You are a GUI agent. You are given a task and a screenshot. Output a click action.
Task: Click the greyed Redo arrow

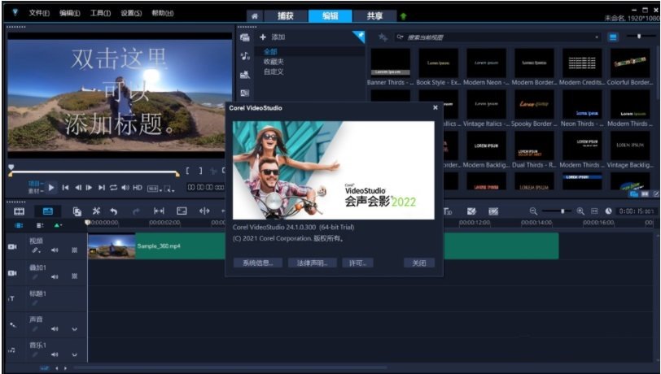[135, 211]
